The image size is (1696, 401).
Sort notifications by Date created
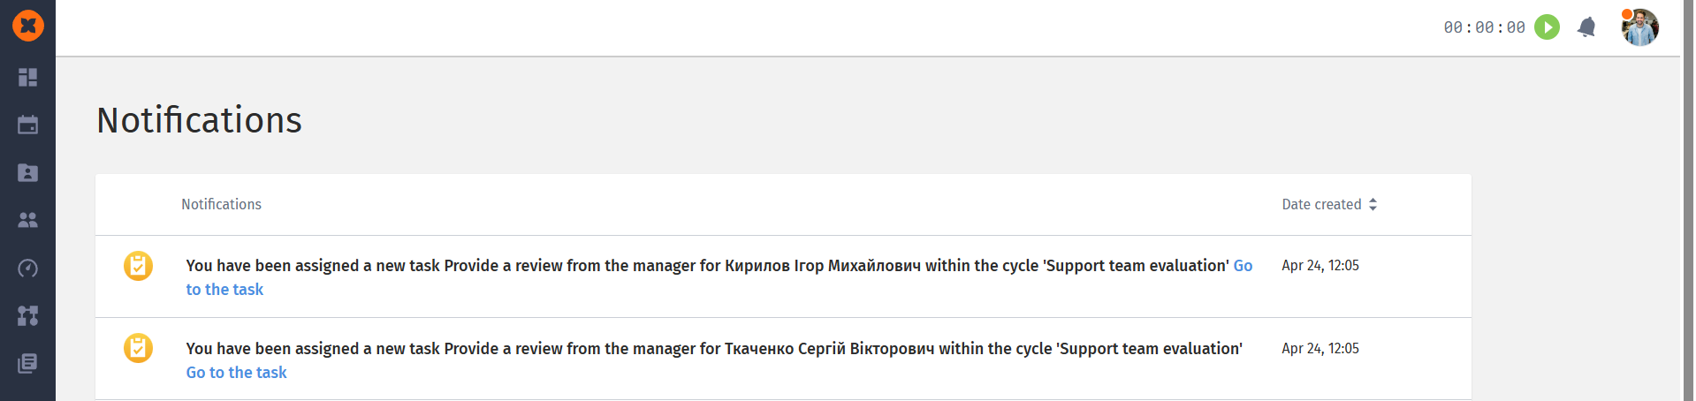(1329, 204)
